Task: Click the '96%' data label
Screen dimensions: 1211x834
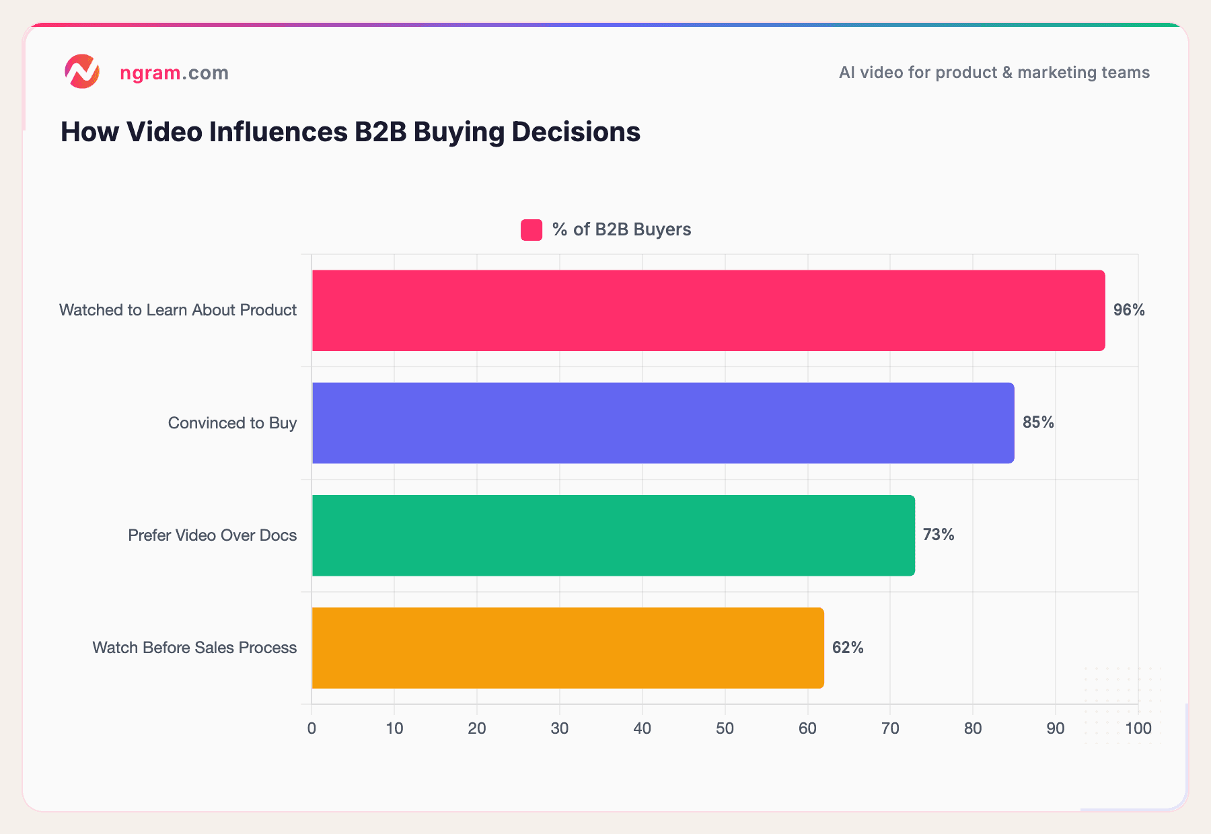Action: pyautogui.click(x=1128, y=310)
